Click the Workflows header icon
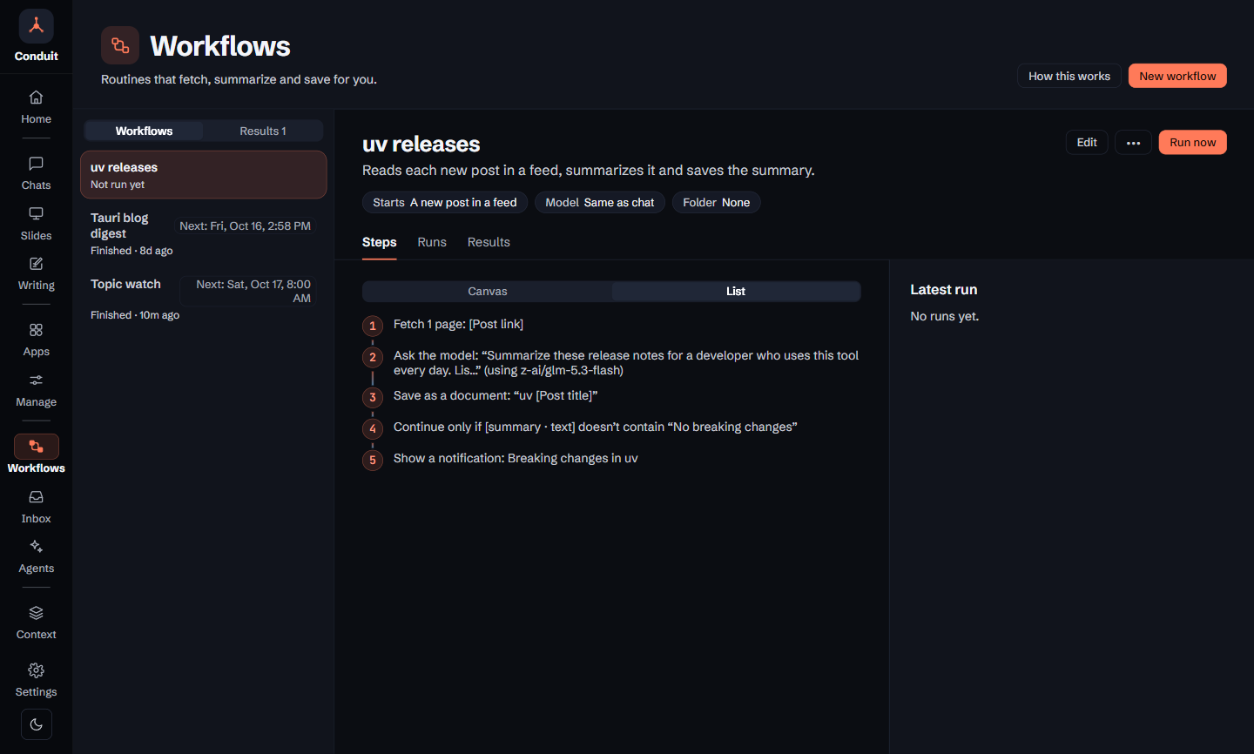 pyautogui.click(x=120, y=45)
